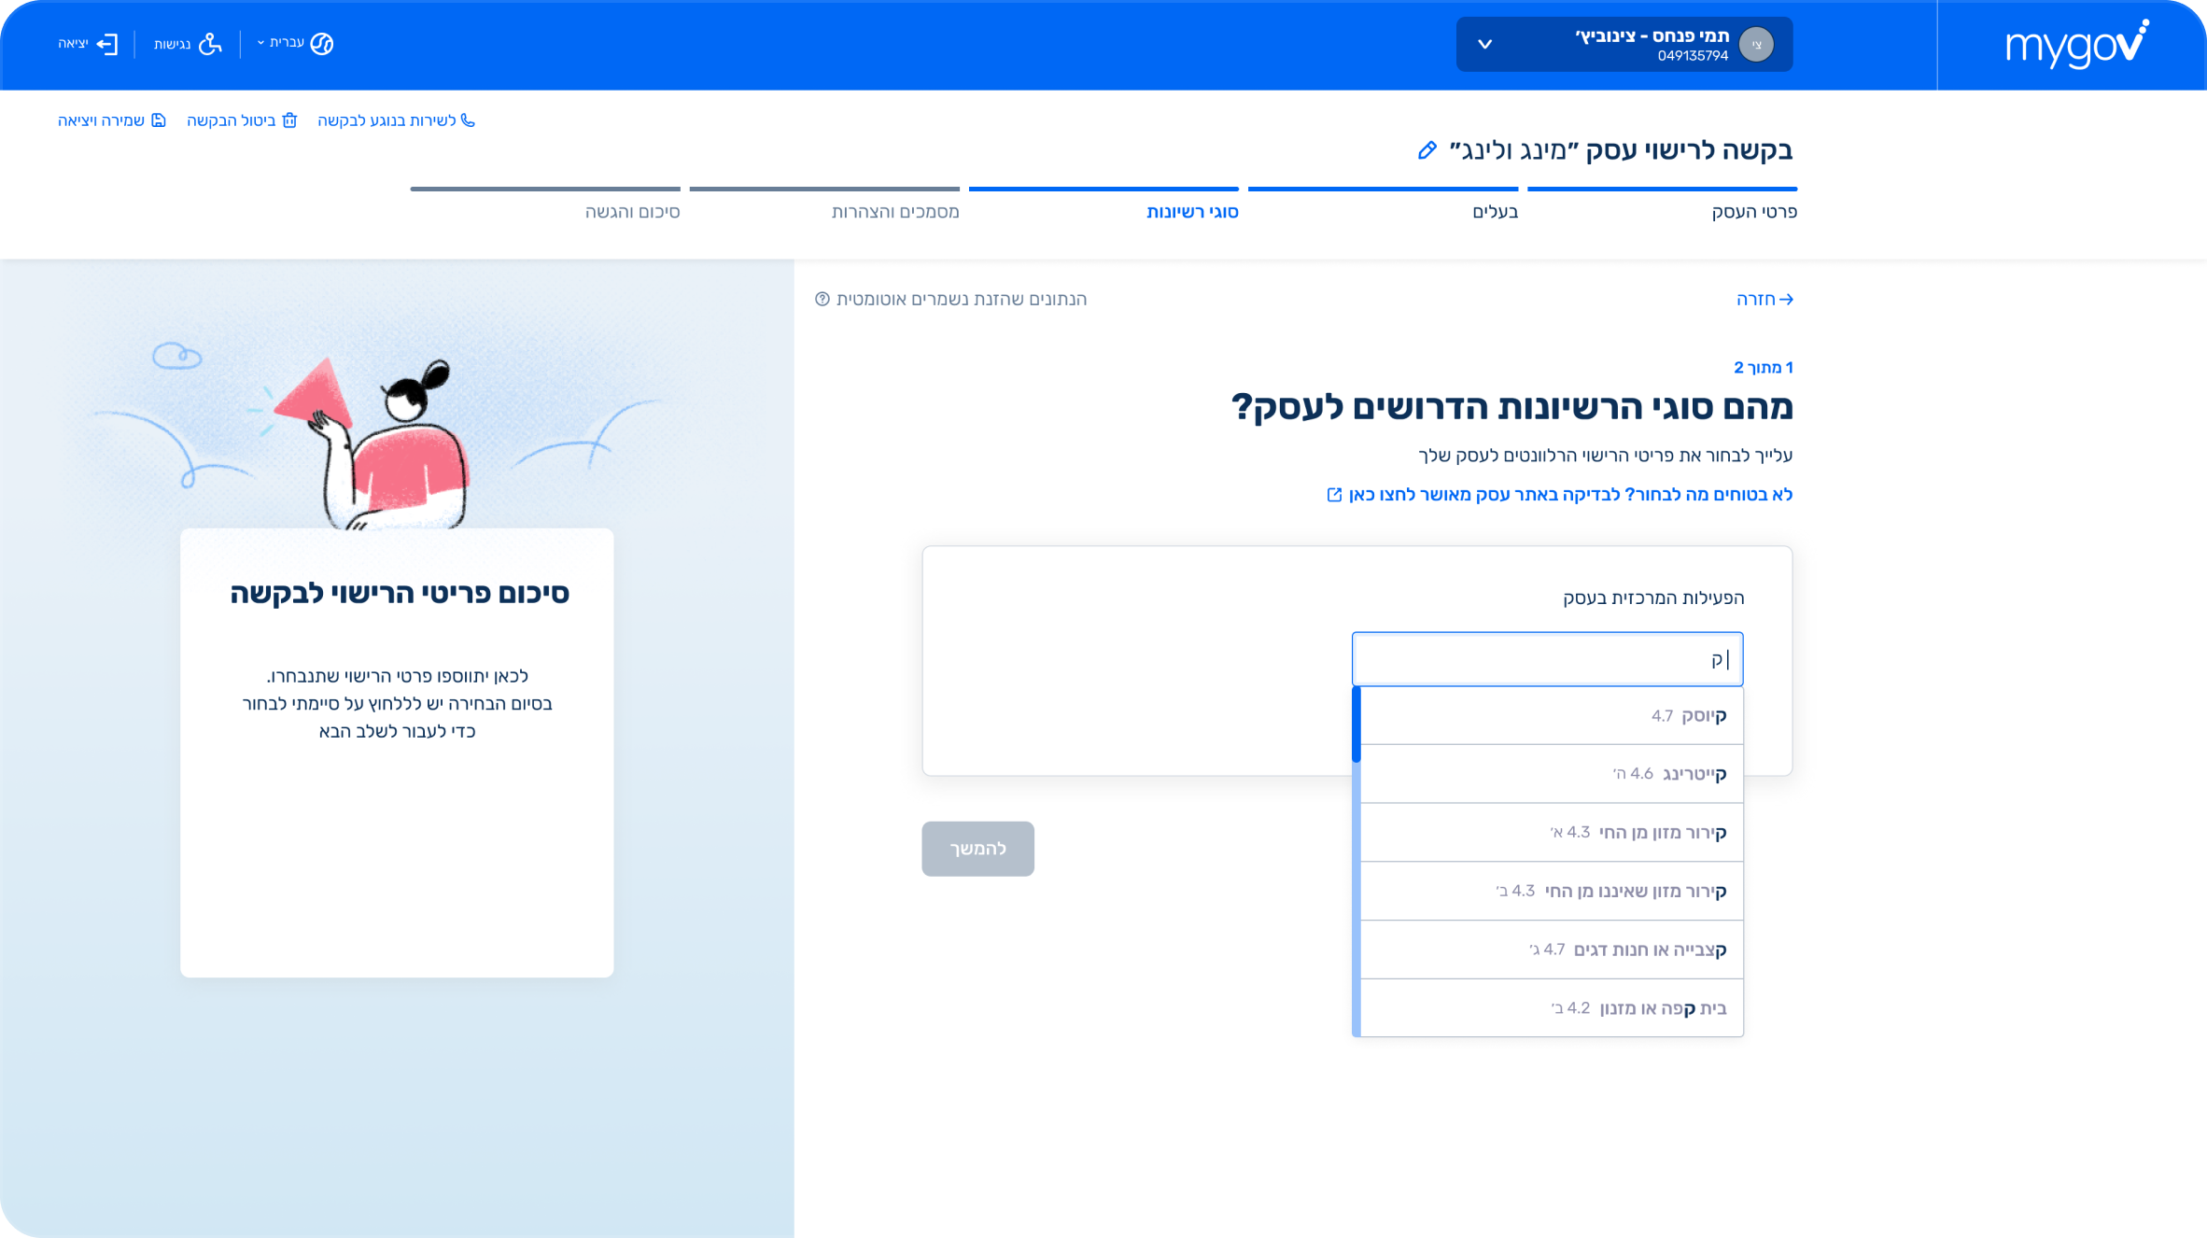Click the pencil edit icon beside business name

tap(1427, 150)
